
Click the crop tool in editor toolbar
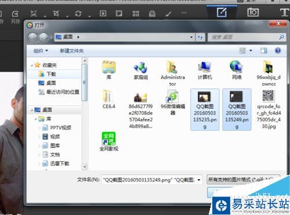coord(56,13)
